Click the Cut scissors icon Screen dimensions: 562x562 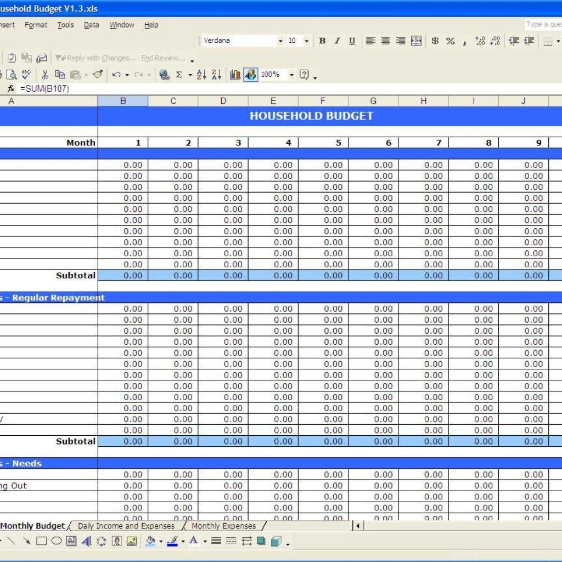pos(45,75)
